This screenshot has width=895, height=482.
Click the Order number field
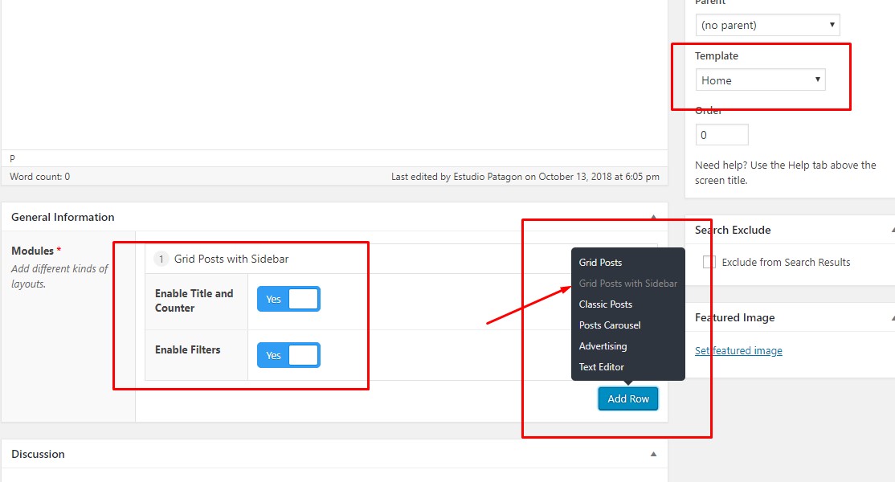pos(721,135)
